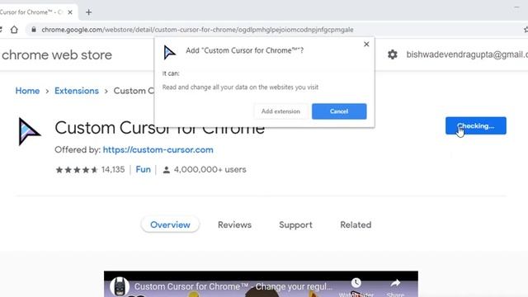Switch to Overview tab
This screenshot has height=297, width=528.
coord(171,224)
